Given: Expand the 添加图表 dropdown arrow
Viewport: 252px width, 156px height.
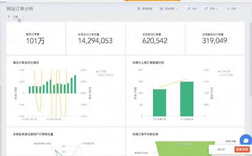Looking at the screenshot, I should 177,9.
